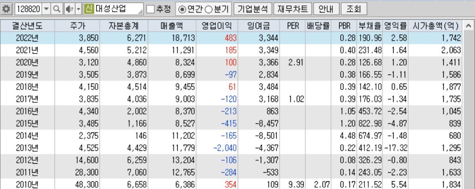Click the green 신 badge icon
The height and width of the screenshot is (189, 475).
point(89,9)
